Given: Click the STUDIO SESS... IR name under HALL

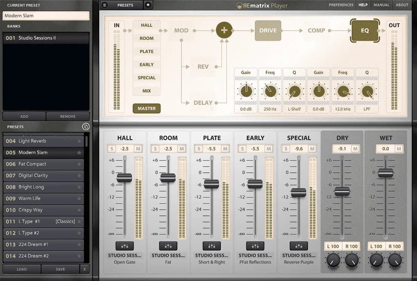Looking at the screenshot, I should click(125, 255).
